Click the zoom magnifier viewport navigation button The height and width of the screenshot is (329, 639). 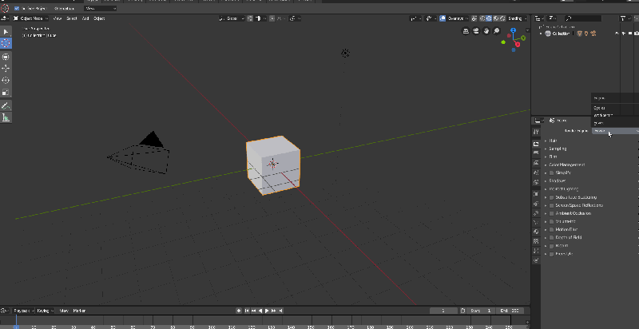(496, 31)
